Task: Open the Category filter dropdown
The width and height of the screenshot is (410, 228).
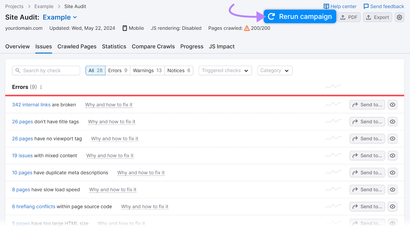Action: tap(274, 71)
